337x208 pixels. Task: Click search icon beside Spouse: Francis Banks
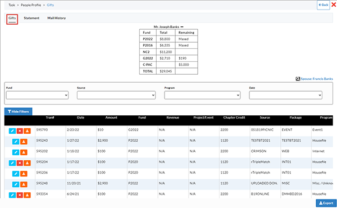point(298,79)
